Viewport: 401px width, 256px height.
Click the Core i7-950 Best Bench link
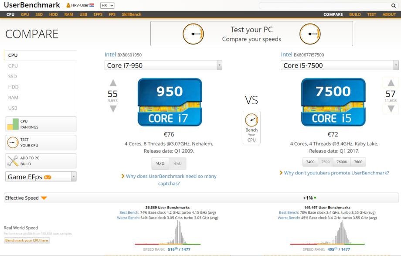coord(129,212)
